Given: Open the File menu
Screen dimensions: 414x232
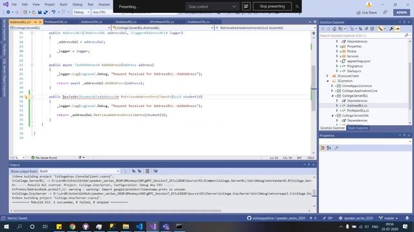Looking at the screenshot, I should point(14,5).
